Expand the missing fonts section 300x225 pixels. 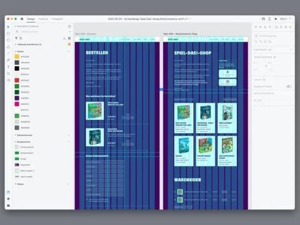pos(16,44)
